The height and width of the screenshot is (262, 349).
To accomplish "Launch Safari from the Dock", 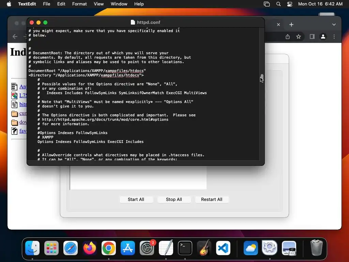I will click(x=71, y=248).
